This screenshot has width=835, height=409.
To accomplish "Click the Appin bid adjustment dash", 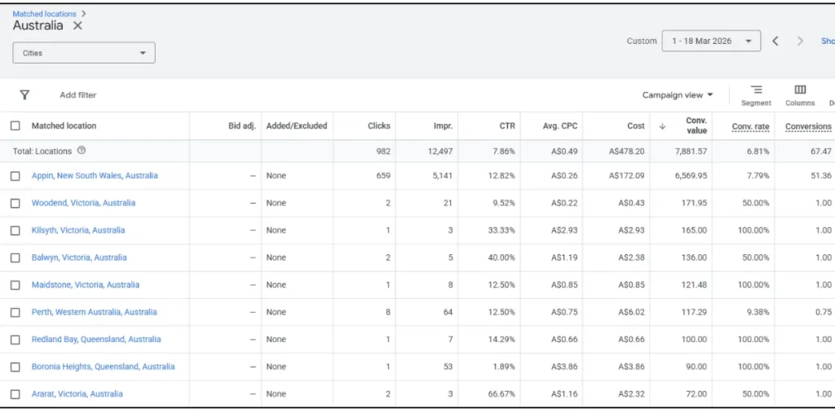I will 253,175.
